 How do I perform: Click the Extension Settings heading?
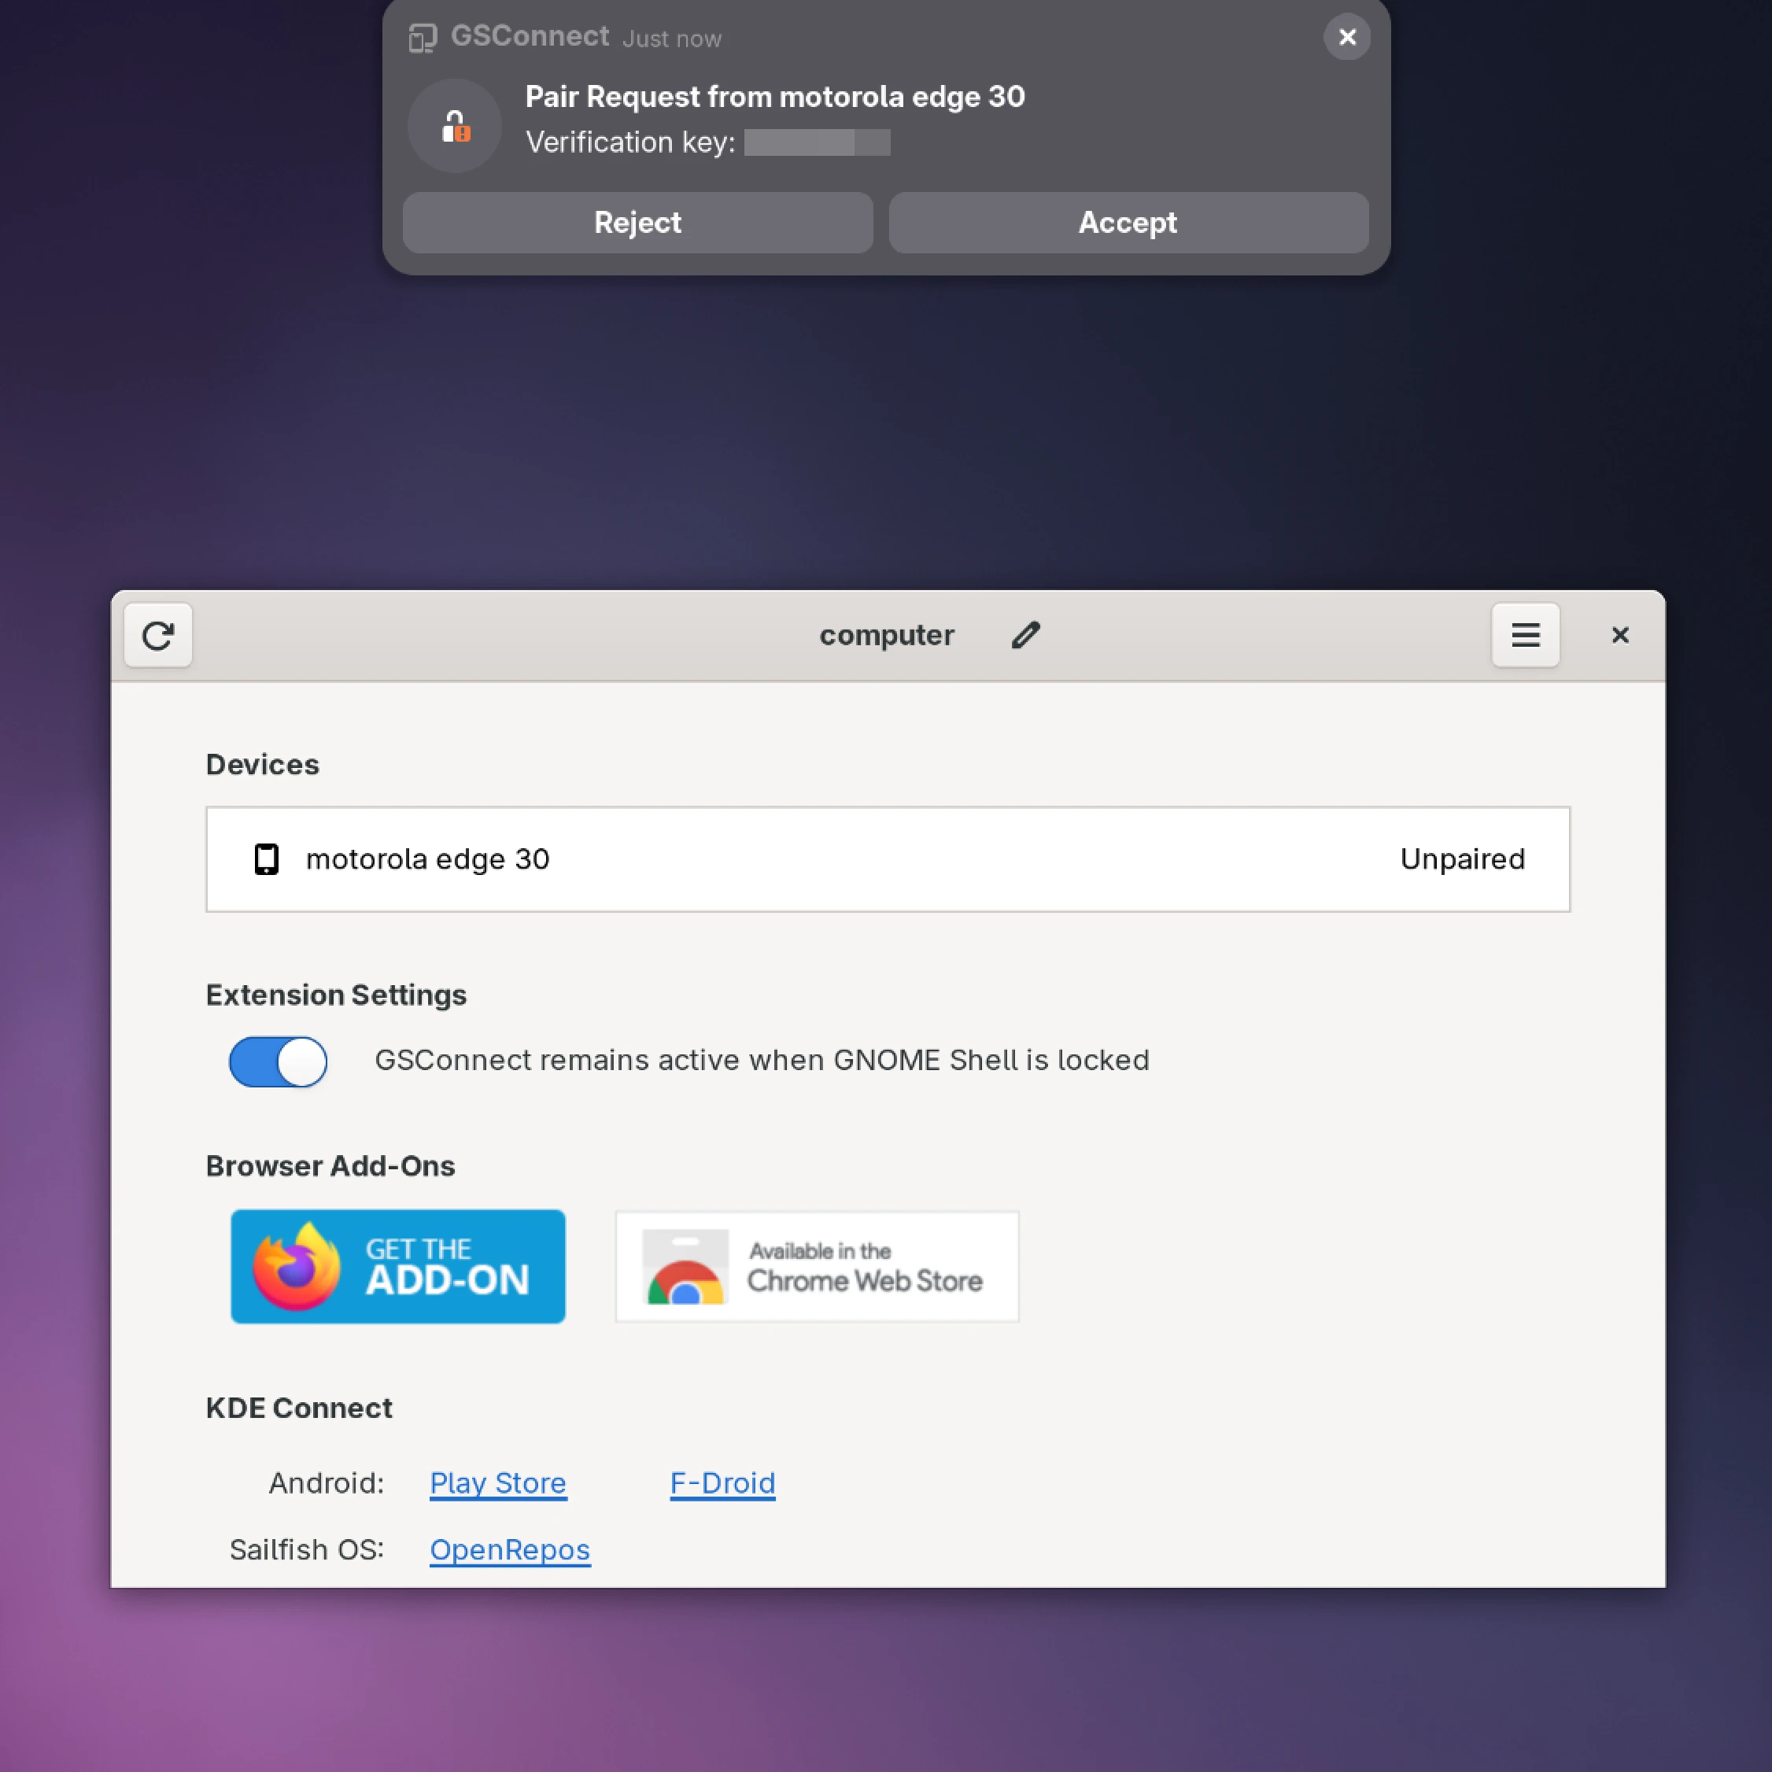(336, 995)
